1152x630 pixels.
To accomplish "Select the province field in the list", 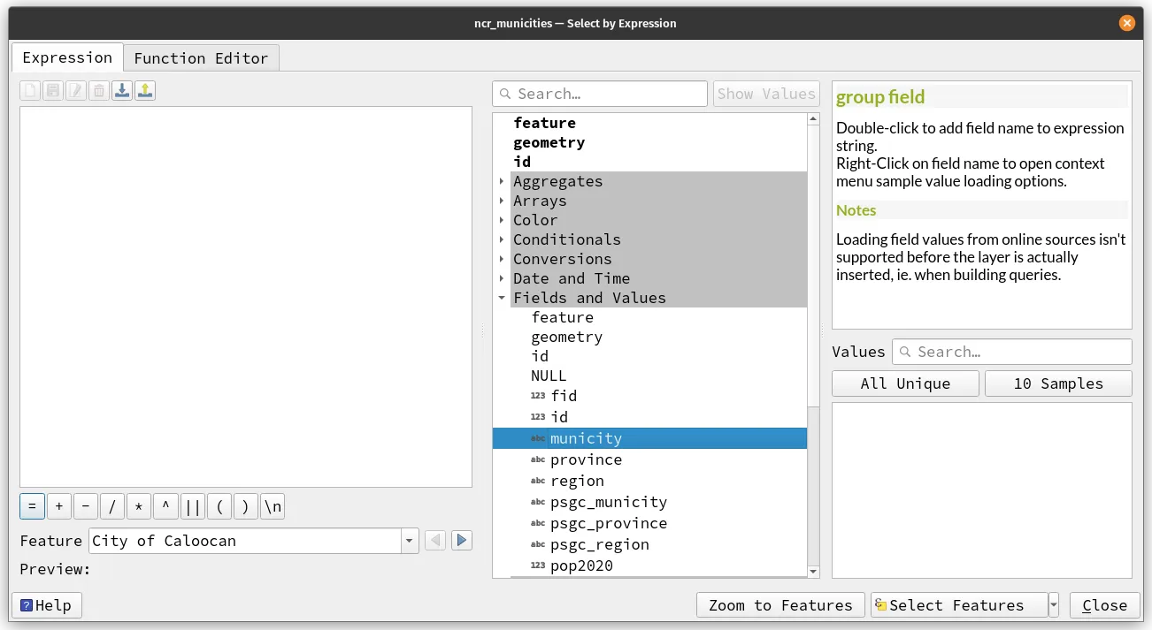I will (586, 459).
